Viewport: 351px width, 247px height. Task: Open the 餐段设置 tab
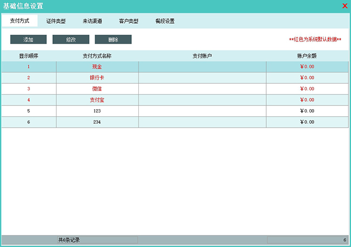[x=165, y=22]
